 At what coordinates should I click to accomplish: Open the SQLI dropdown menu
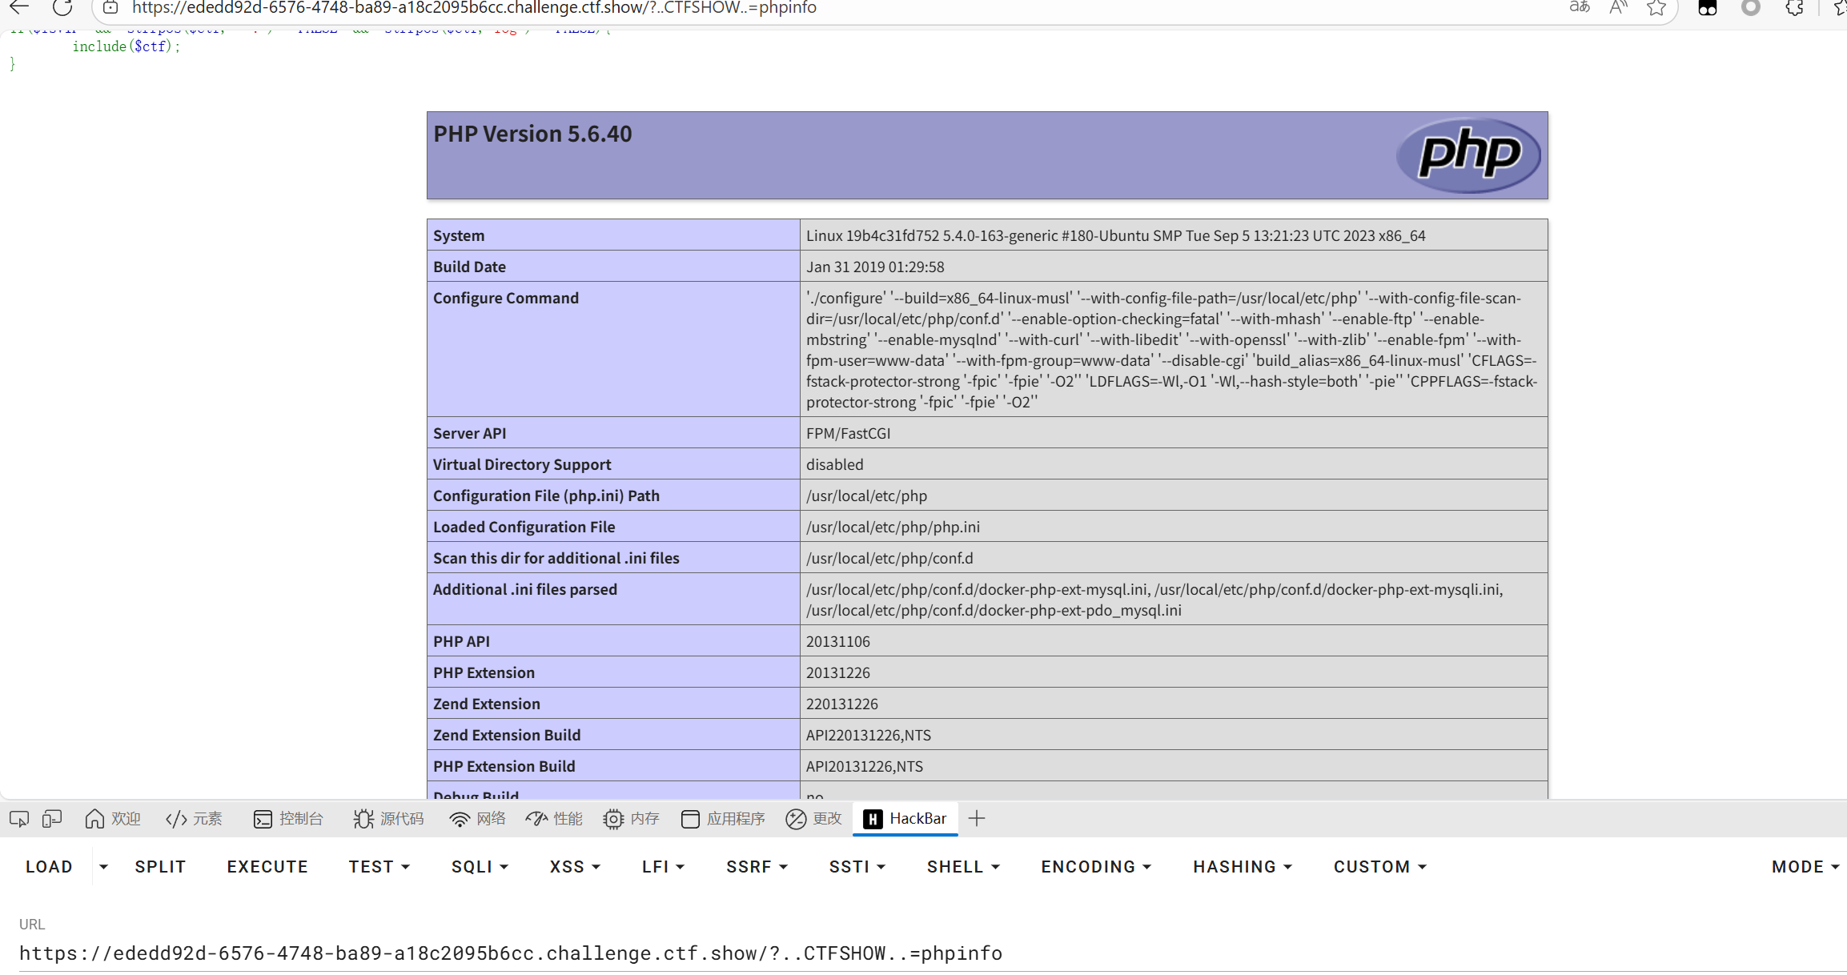480,867
